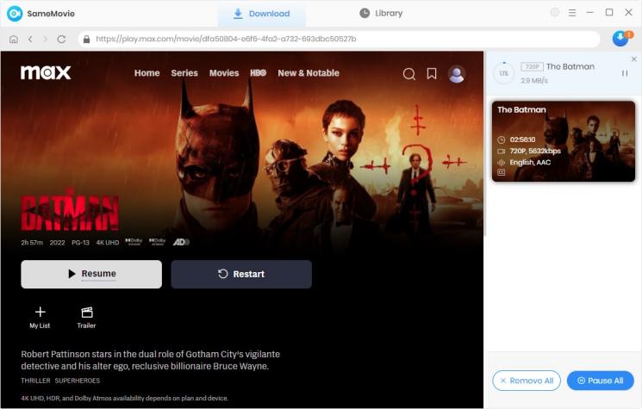Click the Batman movie title logo
Viewport: 642px width, 409px height.
tap(70, 212)
